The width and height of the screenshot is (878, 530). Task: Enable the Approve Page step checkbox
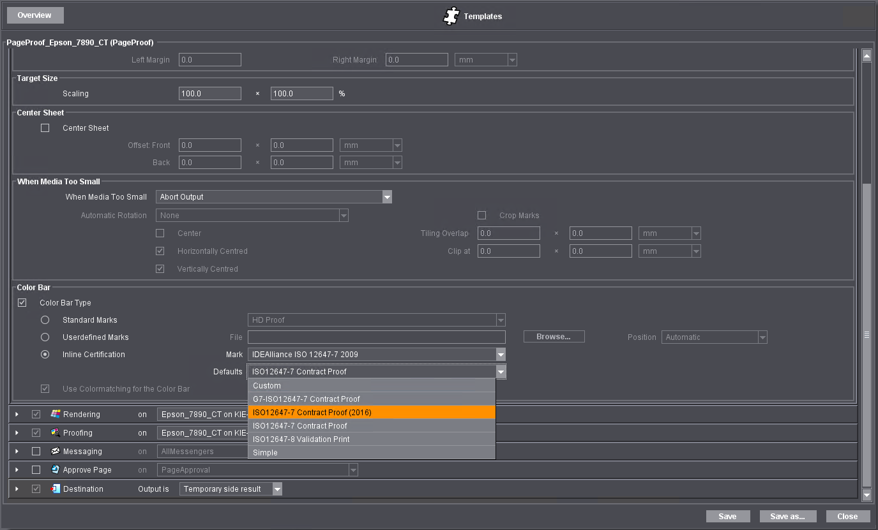(36, 469)
